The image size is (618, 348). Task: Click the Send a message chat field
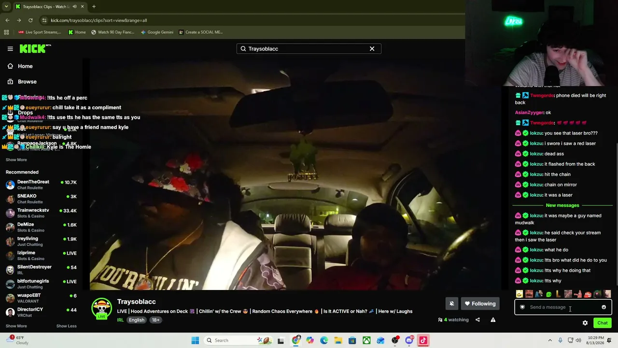tap(562, 307)
